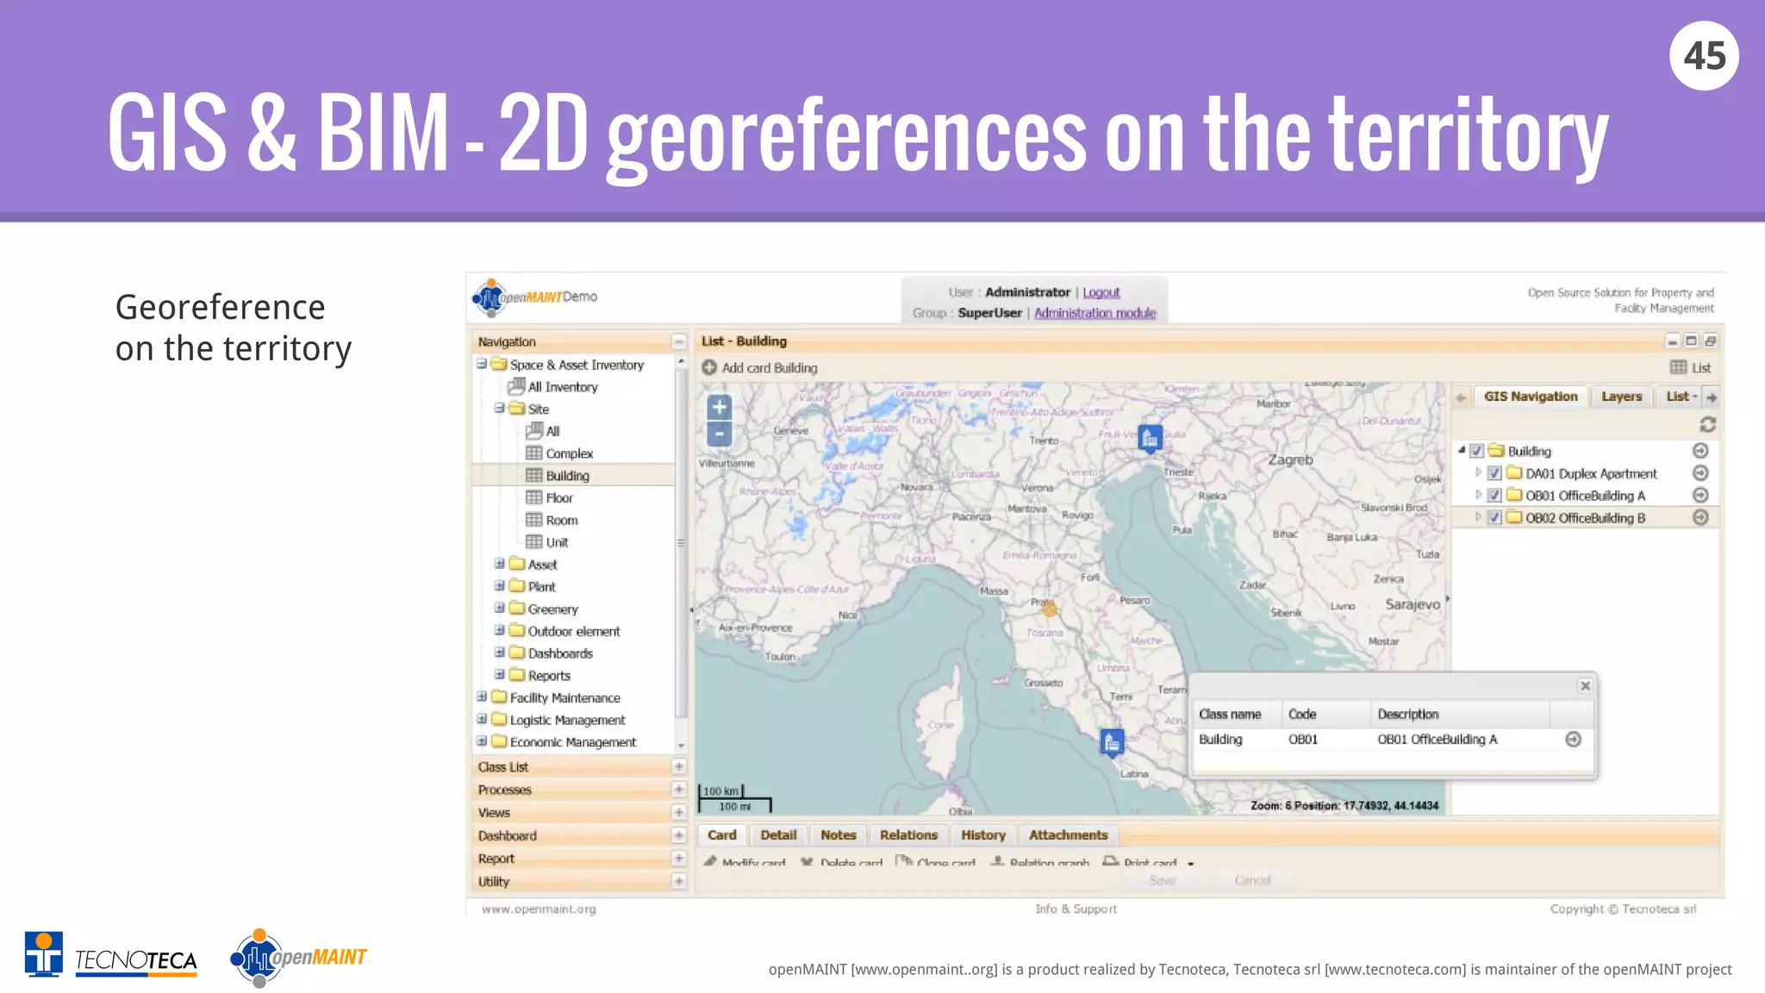
Task: Open OB01 card arrow in map popup
Action: [1573, 740]
